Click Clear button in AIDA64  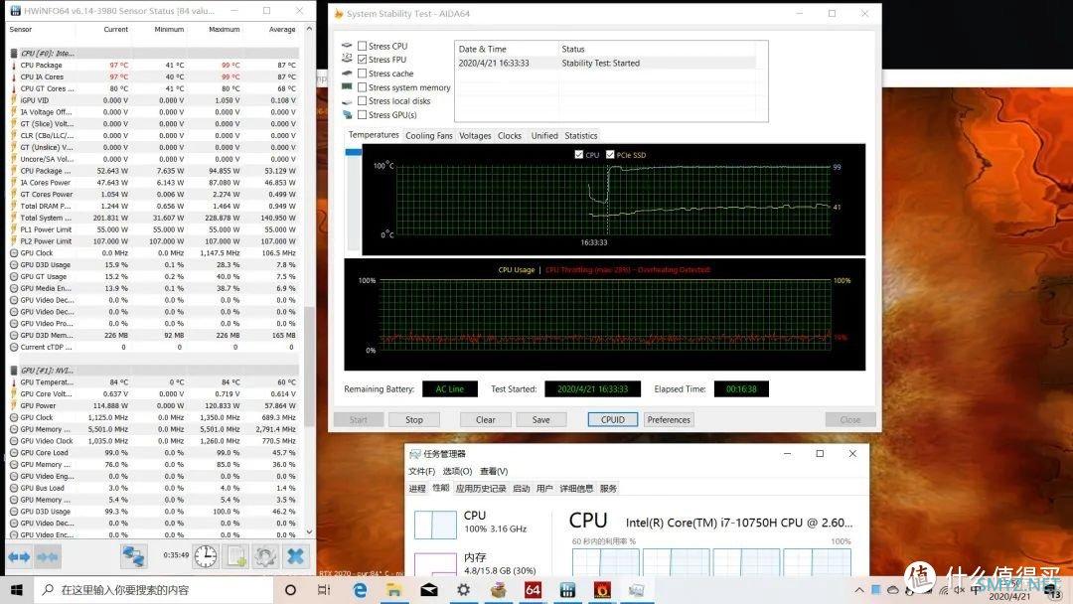(486, 420)
